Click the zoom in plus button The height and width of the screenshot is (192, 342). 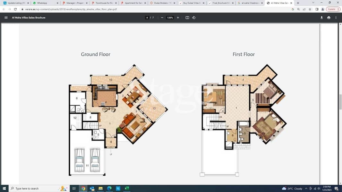(178, 18)
